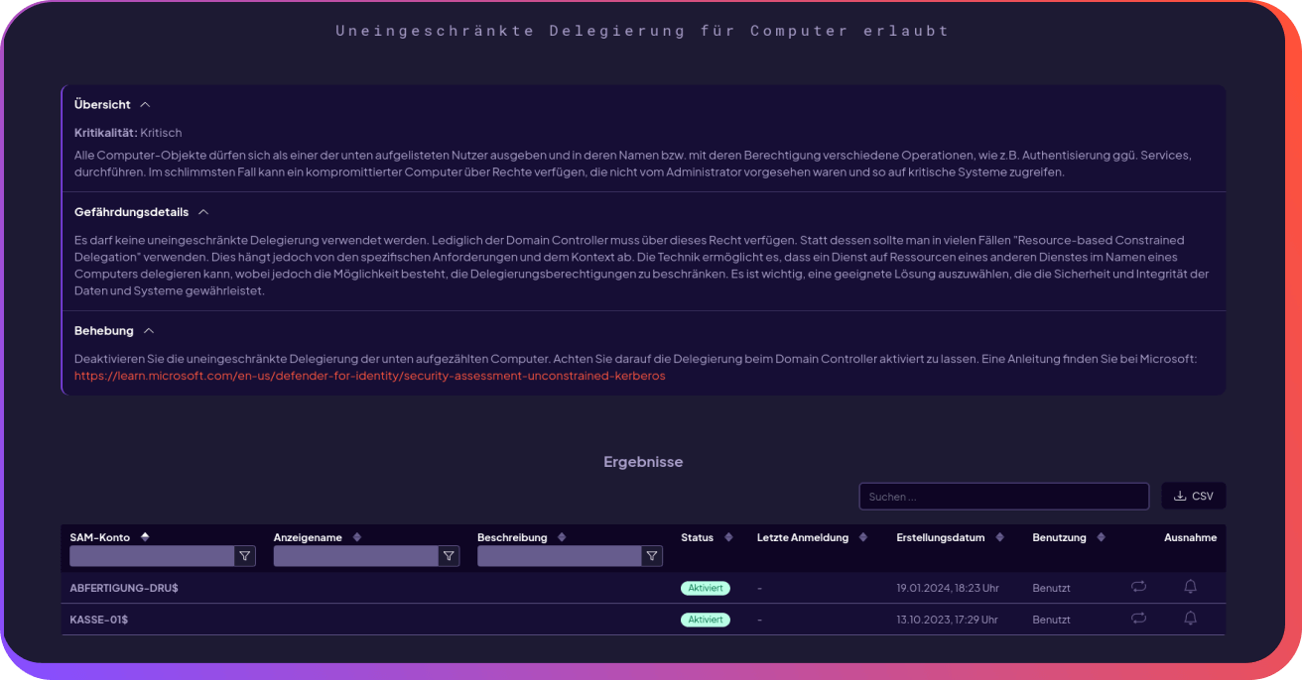This screenshot has width=1302, height=680.
Task: Sort by Benutzung column arrow
Action: click(1102, 537)
